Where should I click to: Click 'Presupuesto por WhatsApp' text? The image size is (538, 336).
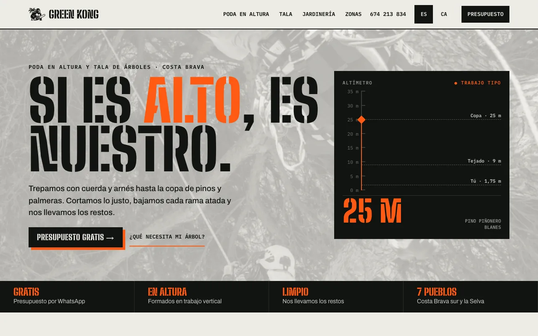(49, 301)
